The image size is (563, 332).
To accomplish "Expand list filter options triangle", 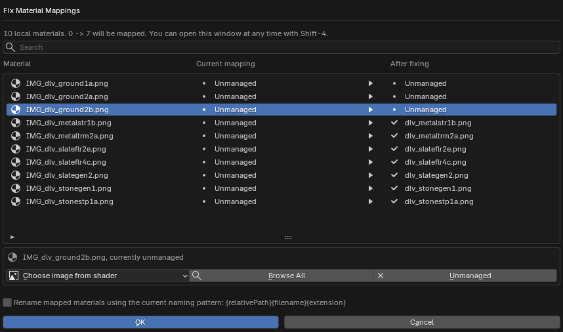I will coord(12,238).
